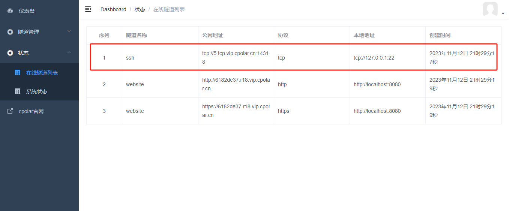The height and width of the screenshot is (211, 509).
Task: Toggle the sidebar with hamburger icon
Action: click(x=88, y=9)
